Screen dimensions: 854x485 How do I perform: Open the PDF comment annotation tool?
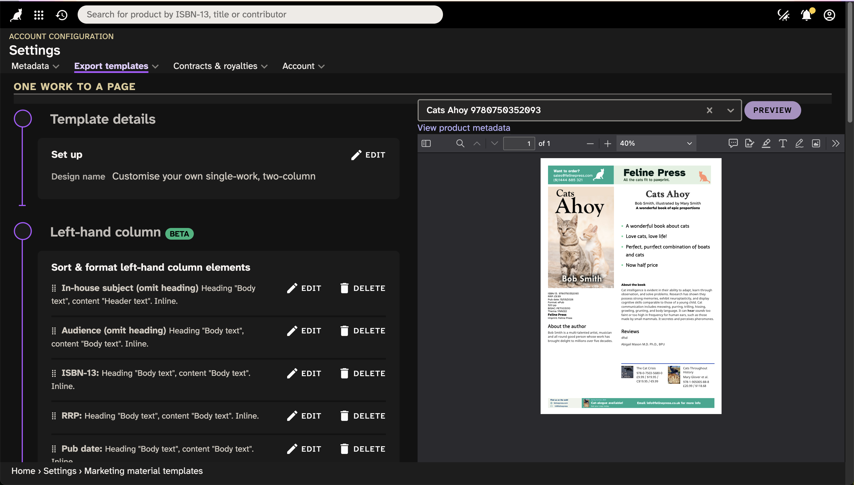tap(733, 144)
